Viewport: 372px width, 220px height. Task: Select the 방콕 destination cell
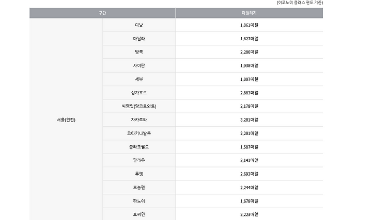tap(139, 52)
